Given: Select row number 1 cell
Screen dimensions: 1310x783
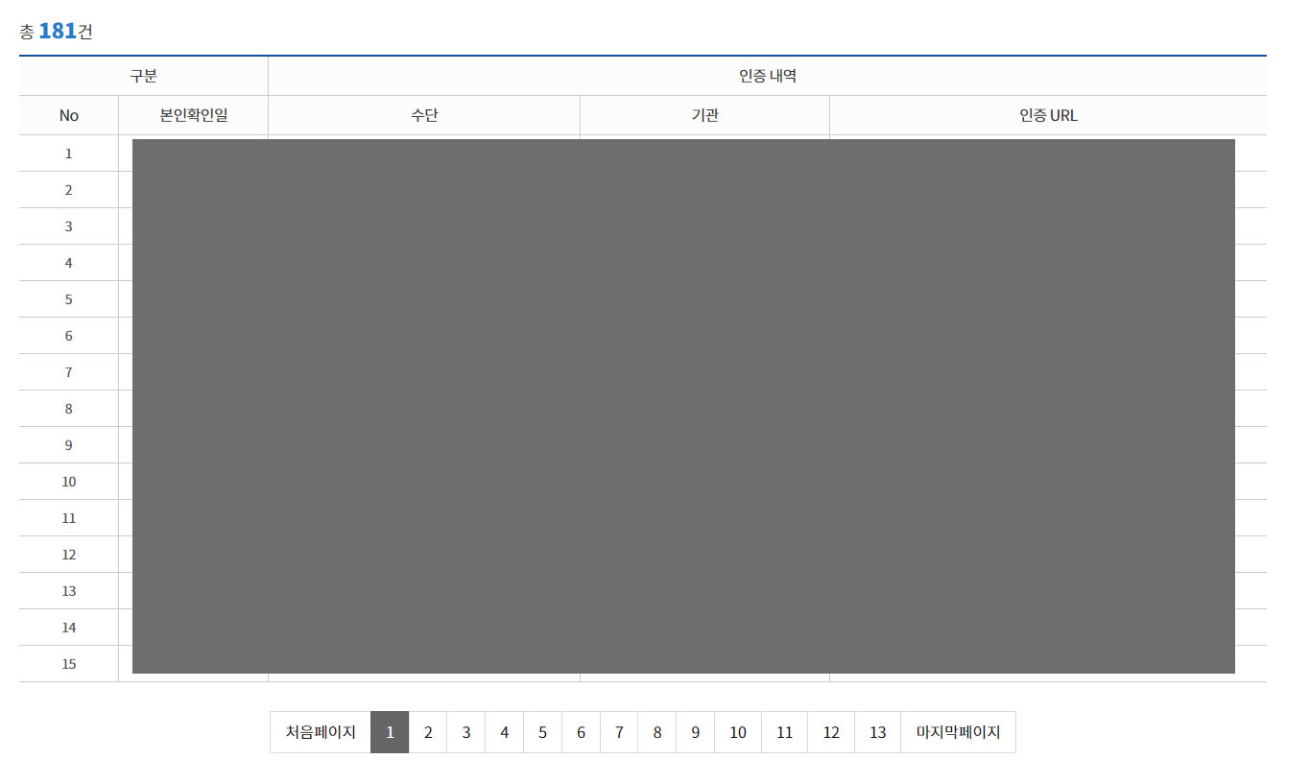Looking at the screenshot, I should tap(69, 154).
